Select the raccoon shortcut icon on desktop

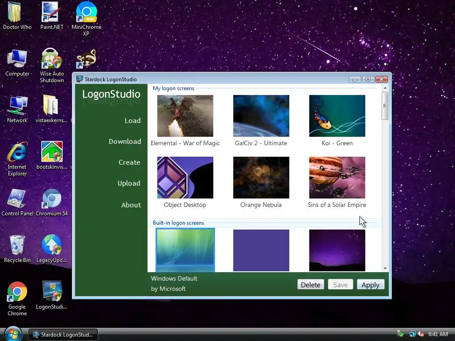tap(86, 59)
